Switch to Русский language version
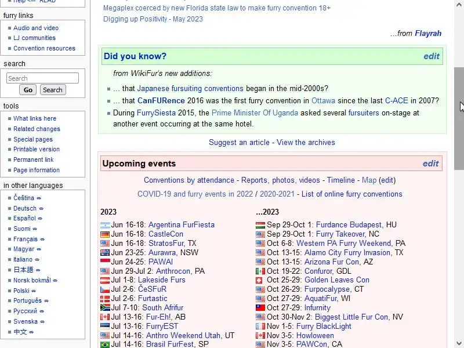The width and height of the screenshot is (464, 348). [x=25, y=311]
